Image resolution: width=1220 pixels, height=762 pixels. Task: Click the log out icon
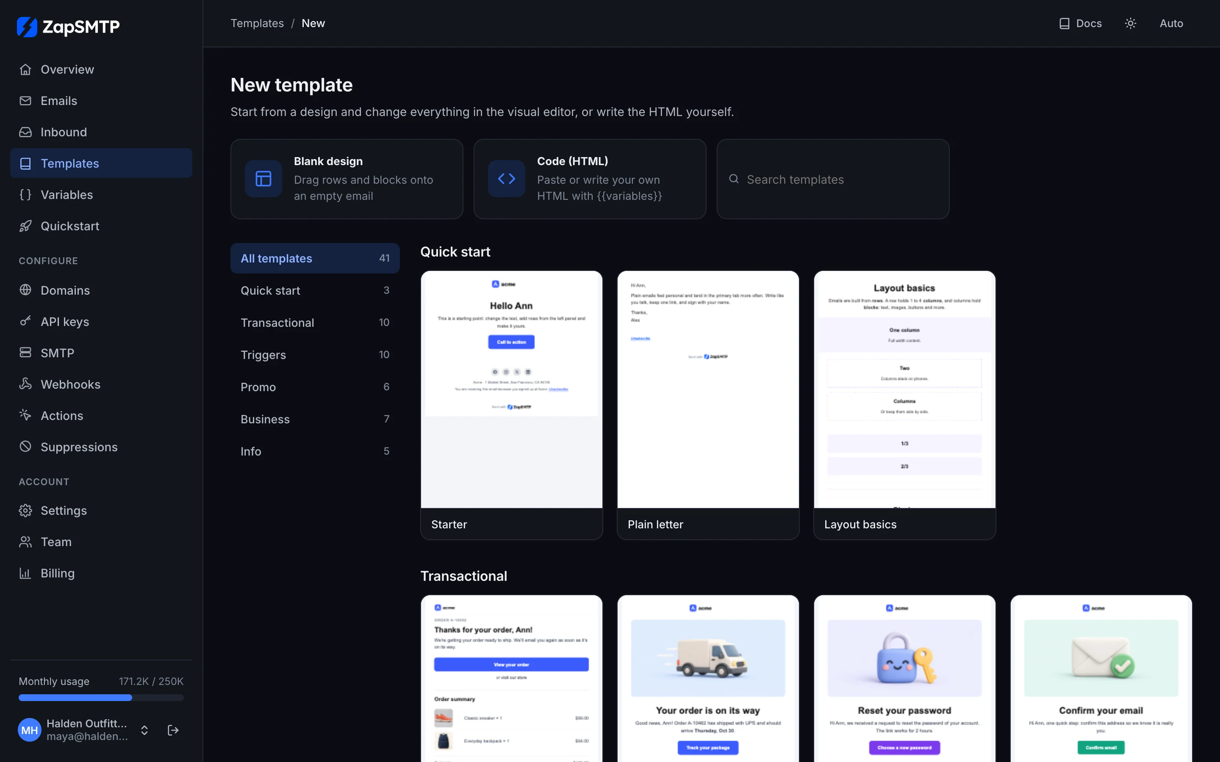173,730
